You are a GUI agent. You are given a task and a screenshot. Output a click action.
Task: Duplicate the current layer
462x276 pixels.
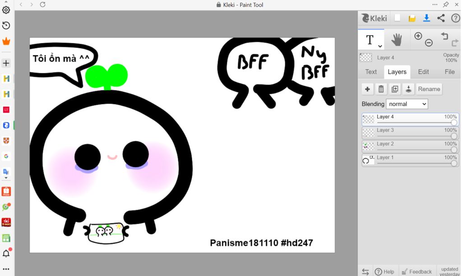tap(395, 89)
